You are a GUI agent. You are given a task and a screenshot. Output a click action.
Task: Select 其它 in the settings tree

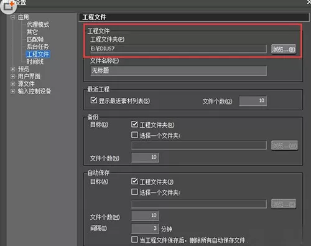32,32
